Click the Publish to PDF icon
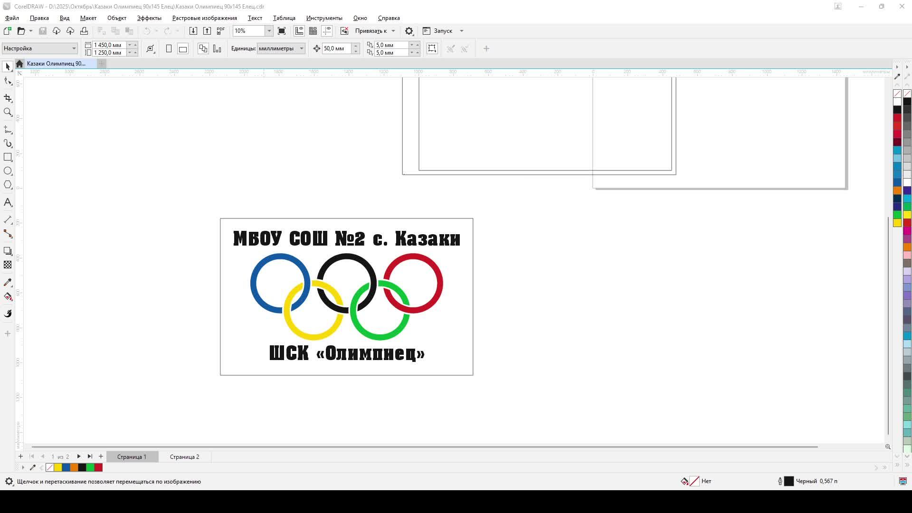This screenshot has width=912, height=513. tap(220, 31)
